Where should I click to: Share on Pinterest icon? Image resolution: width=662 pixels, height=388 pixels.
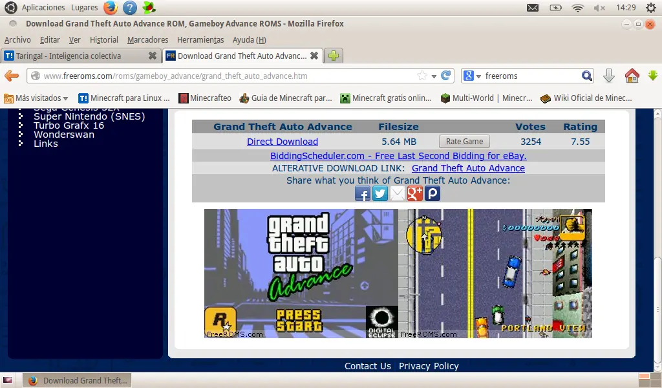click(x=432, y=194)
